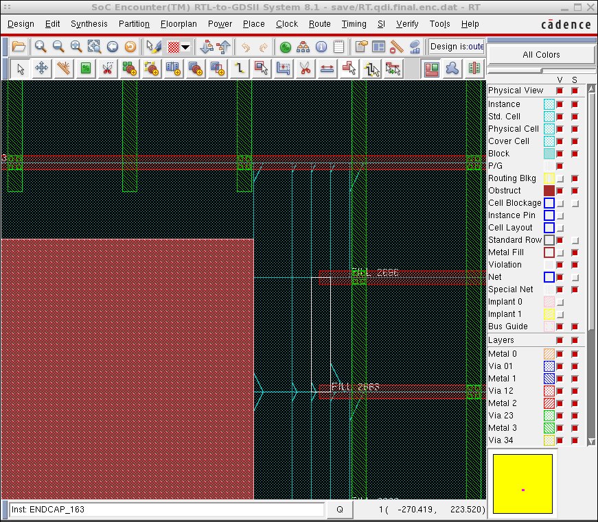Click the zoom to selected area icon
The width and height of the screenshot is (598, 522).
tap(94, 47)
